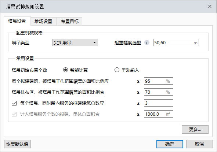Viewport: 217px width, 152px height.
Task: Click the area field showing 1000.0
Action: click(x=159, y=114)
